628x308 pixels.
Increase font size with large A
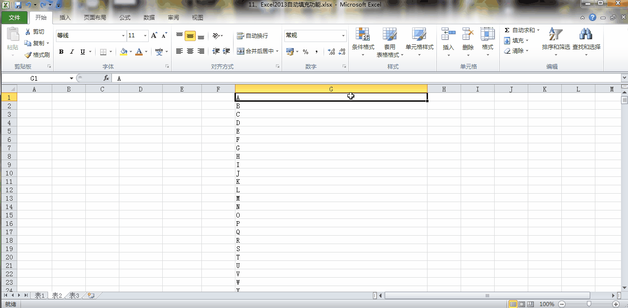[154, 35]
